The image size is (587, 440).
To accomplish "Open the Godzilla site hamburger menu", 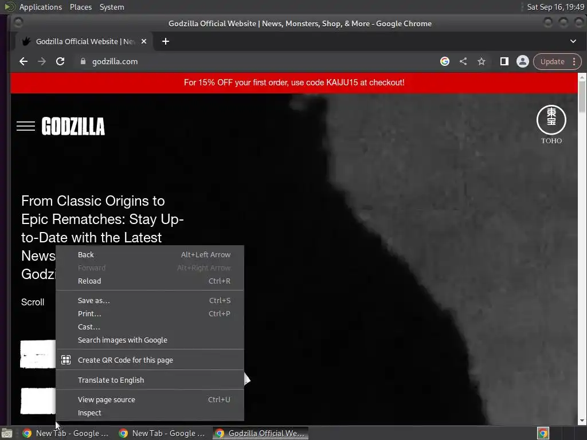I will pyautogui.click(x=26, y=126).
